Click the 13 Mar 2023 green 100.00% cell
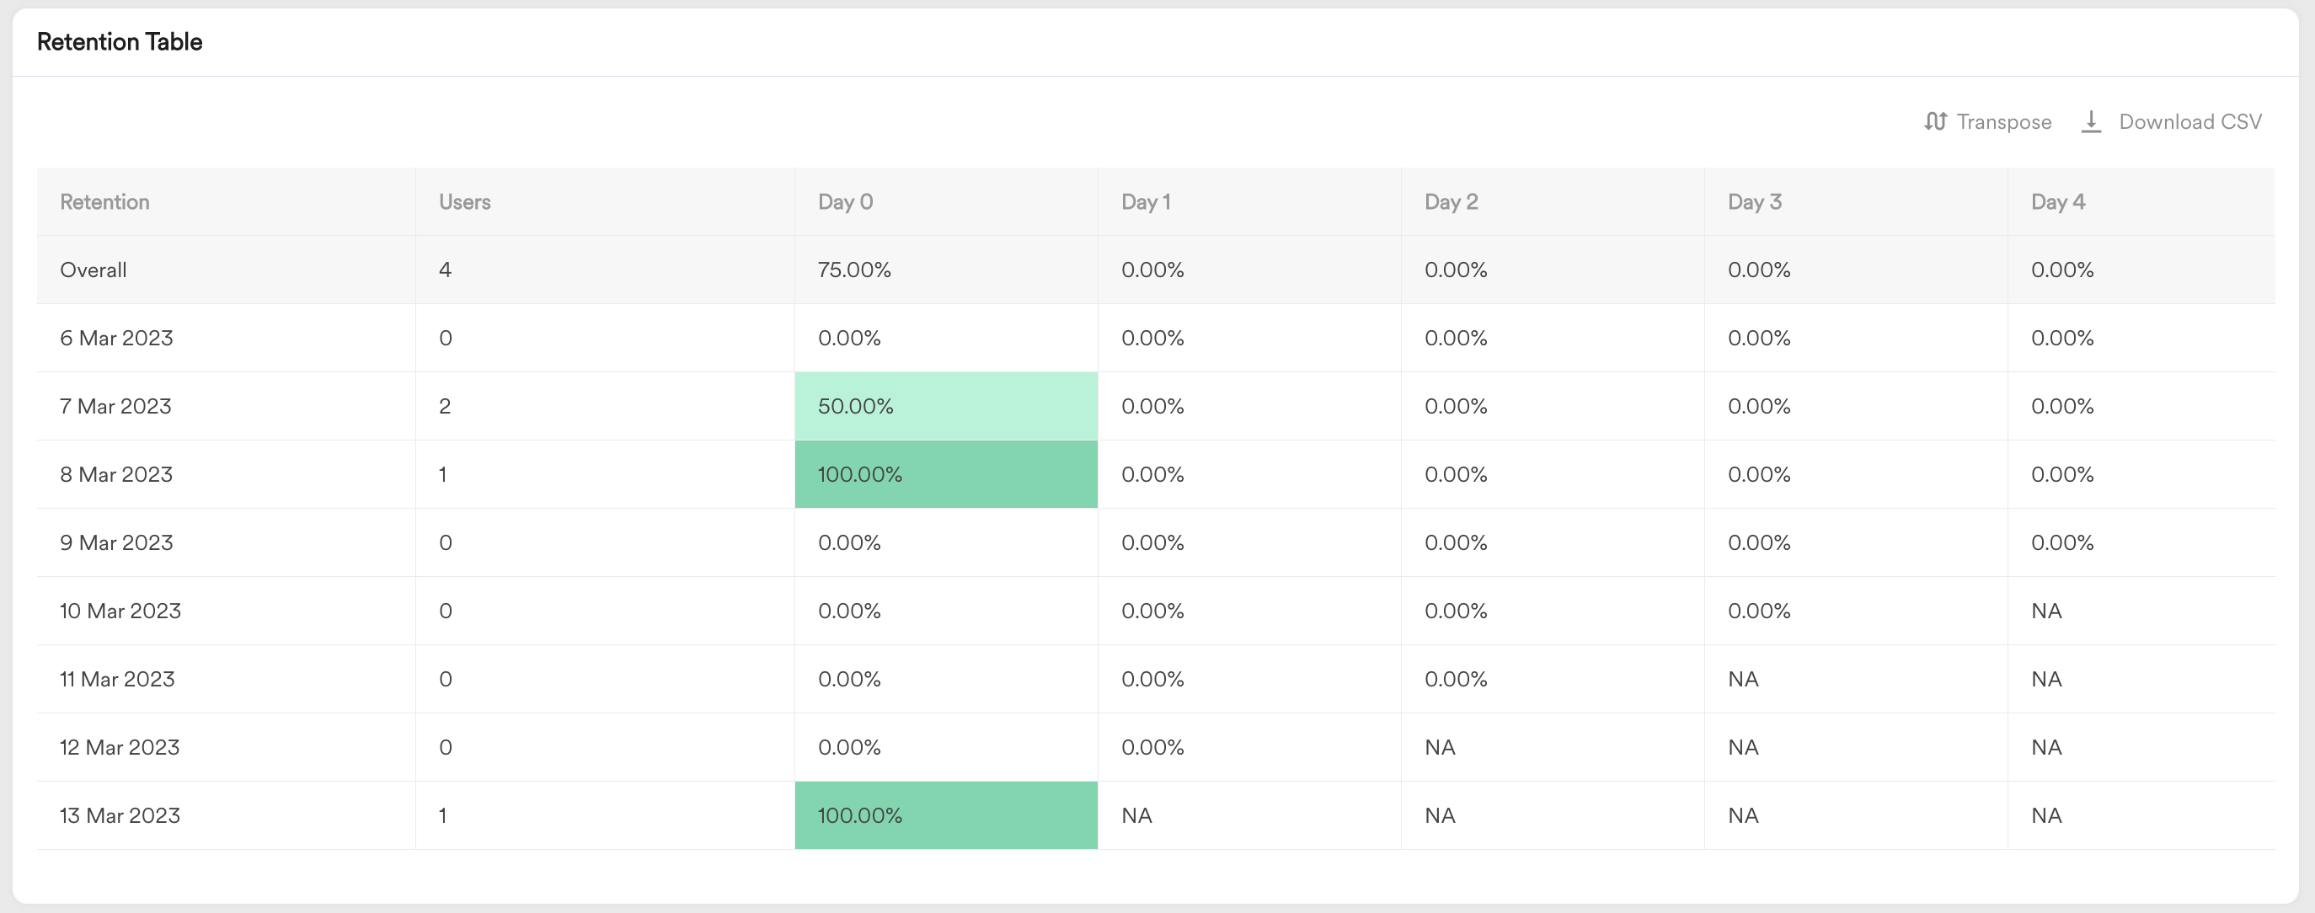The image size is (2315, 913). click(945, 815)
